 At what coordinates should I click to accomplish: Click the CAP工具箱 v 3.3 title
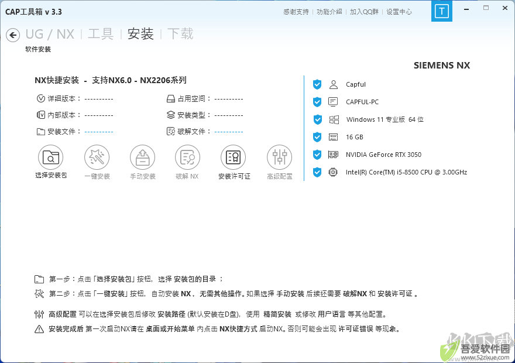[33, 12]
